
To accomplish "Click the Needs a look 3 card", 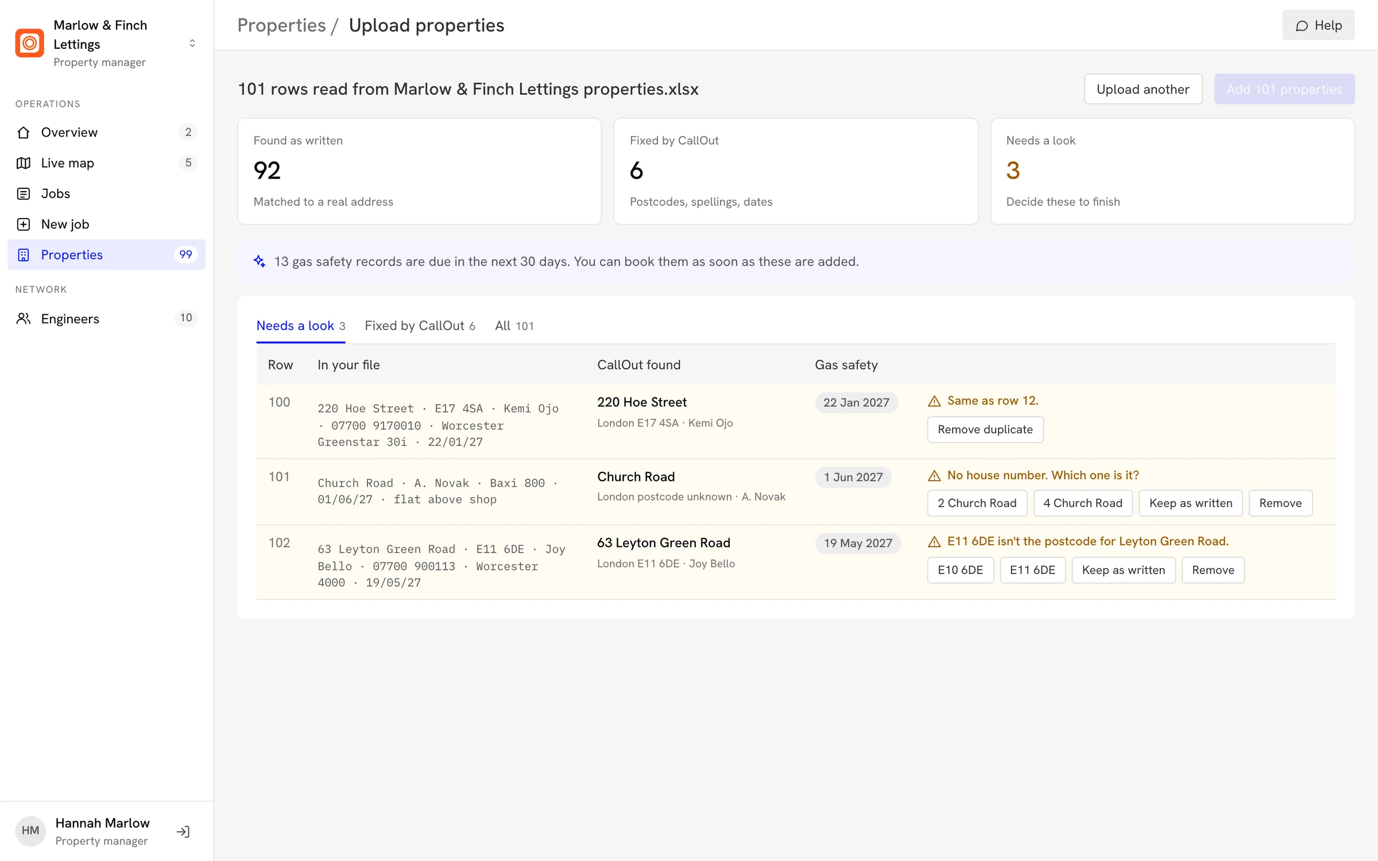I will [1172, 171].
